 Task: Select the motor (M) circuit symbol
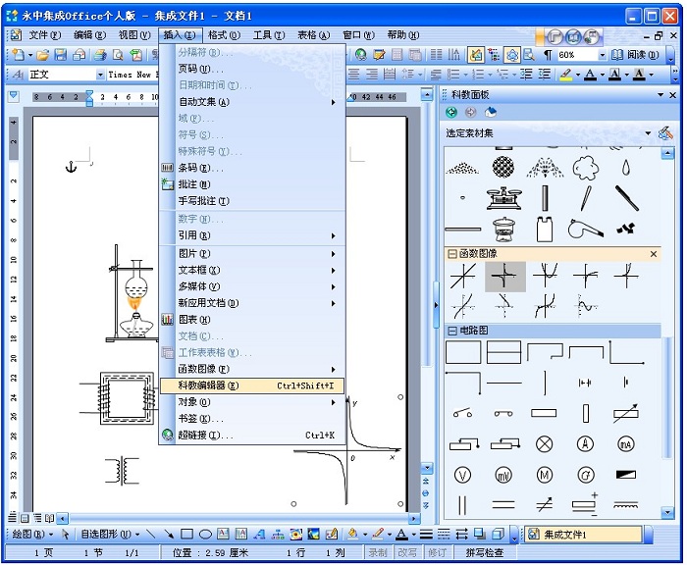[544, 475]
